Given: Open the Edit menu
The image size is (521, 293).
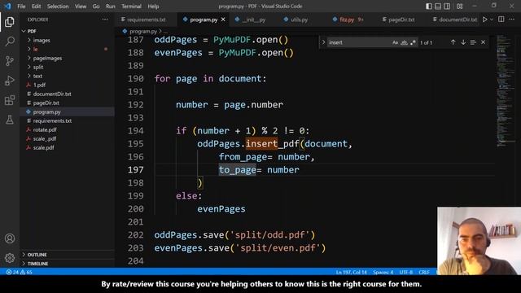Looking at the screenshot, I should [36, 7].
